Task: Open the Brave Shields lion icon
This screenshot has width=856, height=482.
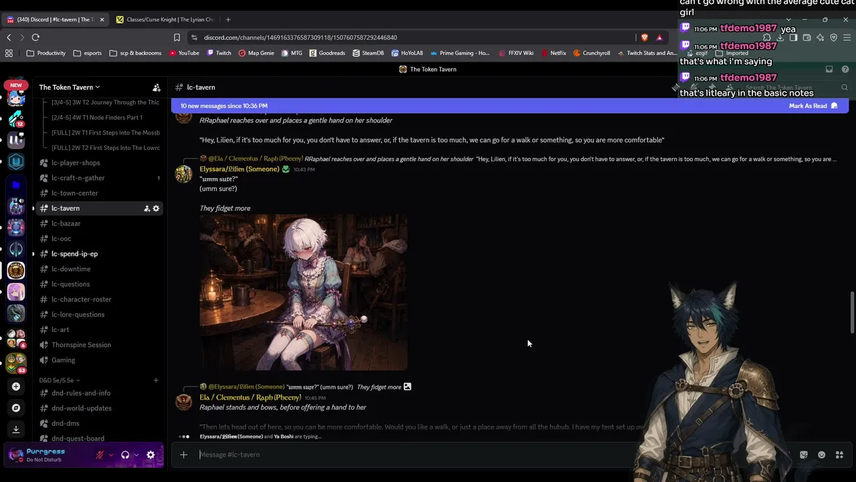Action: (645, 37)
